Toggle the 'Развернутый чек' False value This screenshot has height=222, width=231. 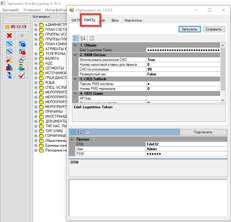183,74
